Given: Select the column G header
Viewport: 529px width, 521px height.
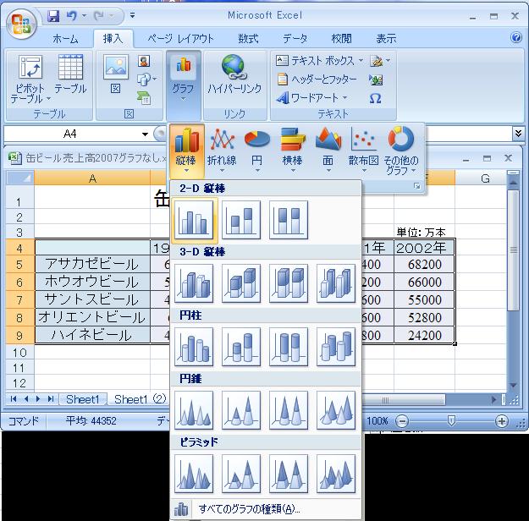Looking at the screenshot, I should (485, 178).
